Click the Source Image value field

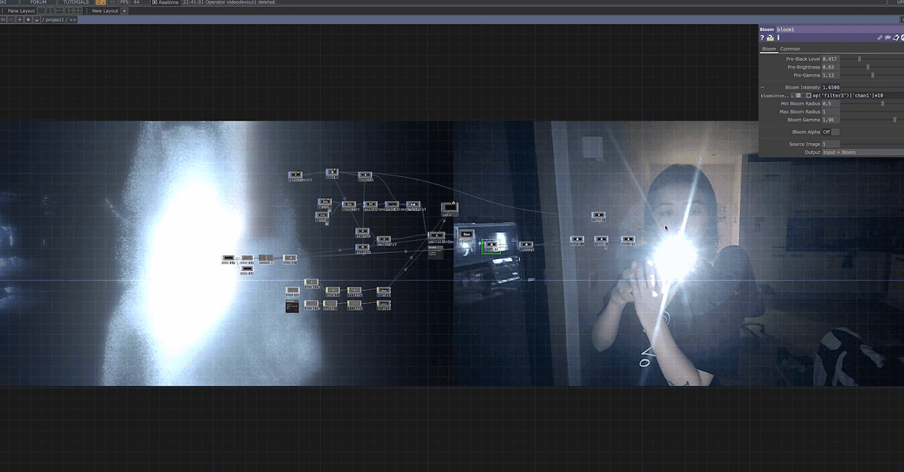click(831, 144)
